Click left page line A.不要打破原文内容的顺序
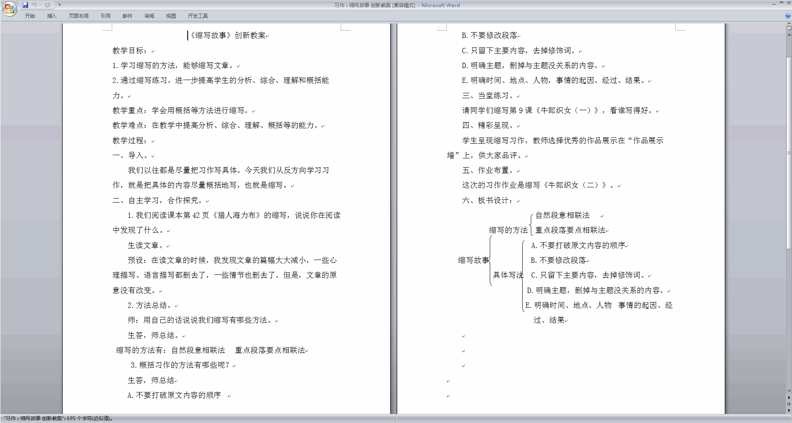Viewport: 792px width, 423px height. (x=174, y=395)
